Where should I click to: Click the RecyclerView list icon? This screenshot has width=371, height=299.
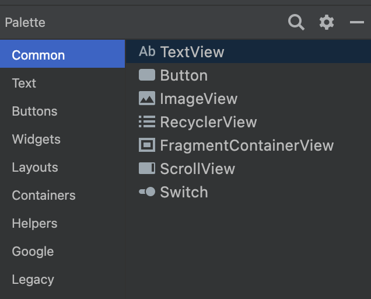(147, 121)
